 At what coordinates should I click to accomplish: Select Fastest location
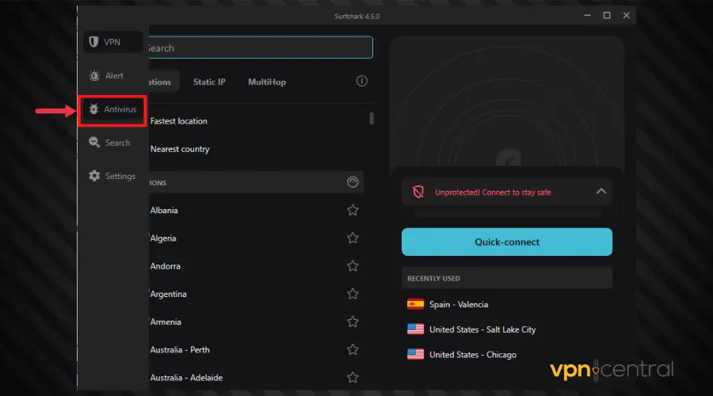coord(178,121)
